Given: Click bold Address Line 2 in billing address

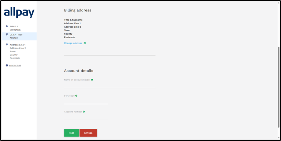Looking at the screenshot, I should pos(73,27).
